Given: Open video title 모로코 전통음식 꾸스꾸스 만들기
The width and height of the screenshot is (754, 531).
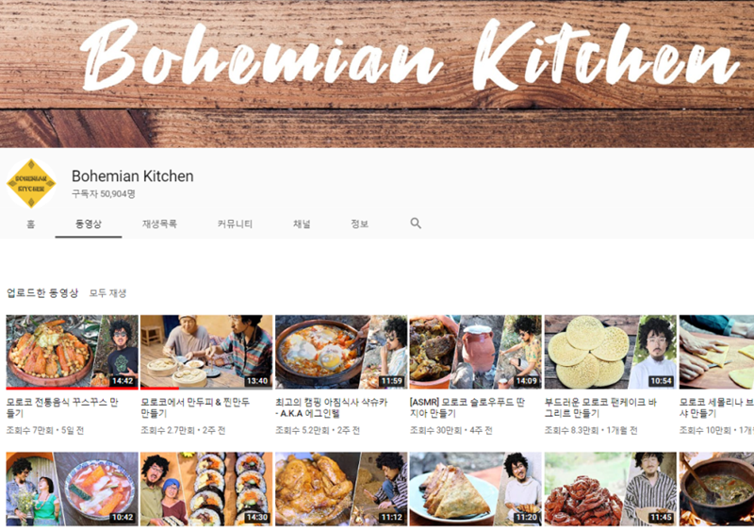Looking at the screenshot, I should point(62,407).
